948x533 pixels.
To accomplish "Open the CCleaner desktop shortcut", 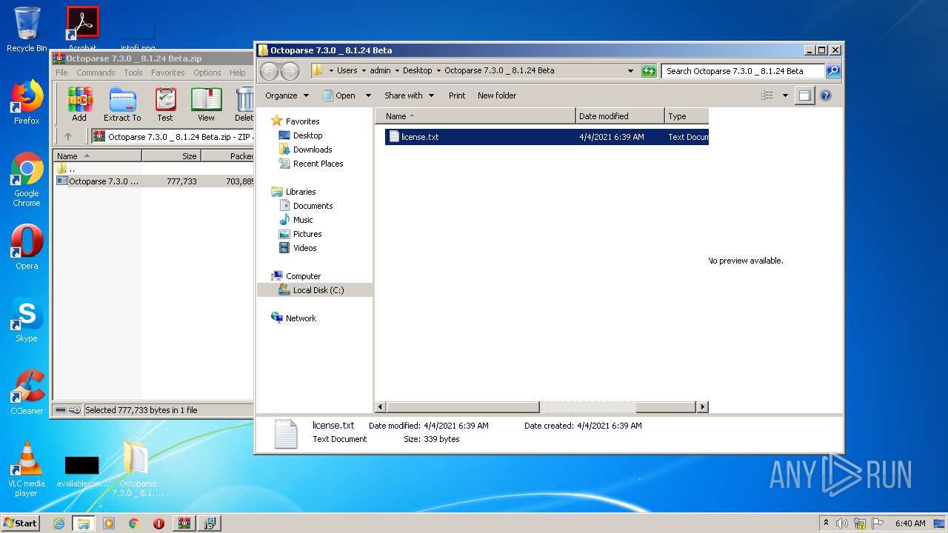I will [27, 393].
